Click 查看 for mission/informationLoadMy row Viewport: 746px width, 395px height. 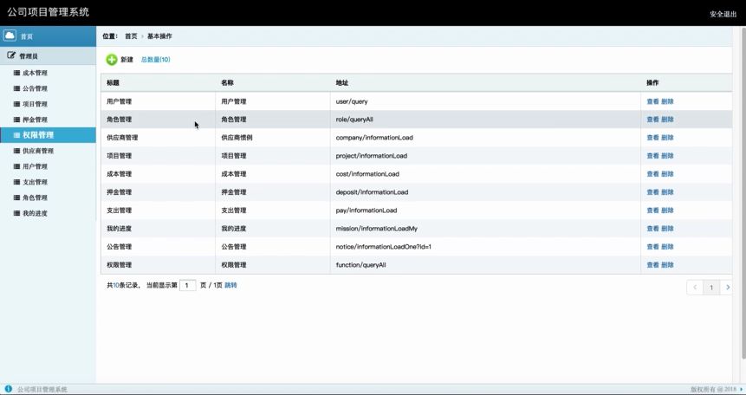click(652, 229)
